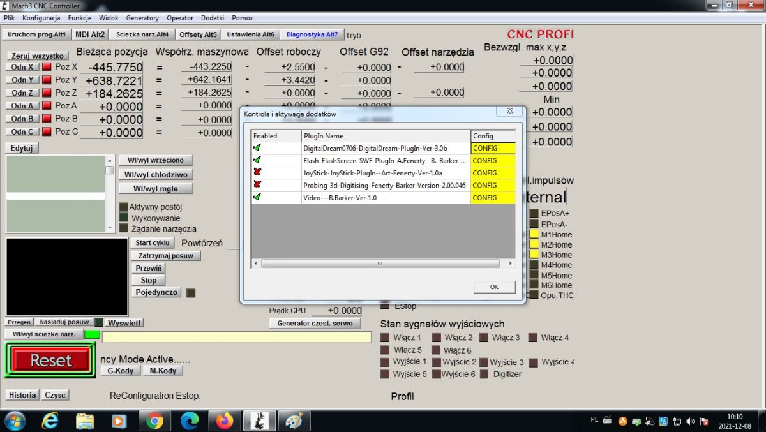Open Firefox from the taskbar
This screenshot has height=432, width=766.
pyautogui.click(x=224, y=421)
